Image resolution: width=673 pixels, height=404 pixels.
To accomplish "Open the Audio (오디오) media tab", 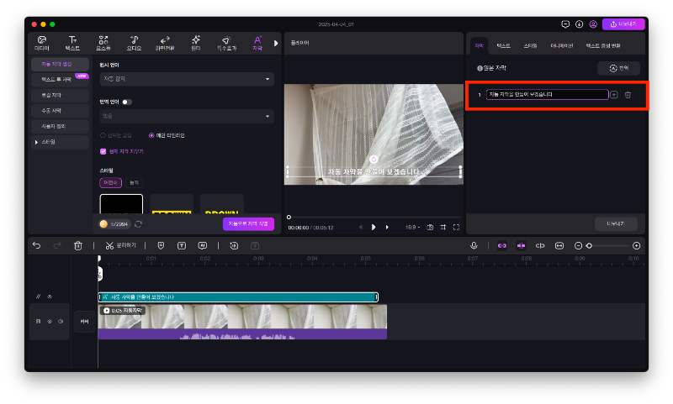I will click(134, 43).
